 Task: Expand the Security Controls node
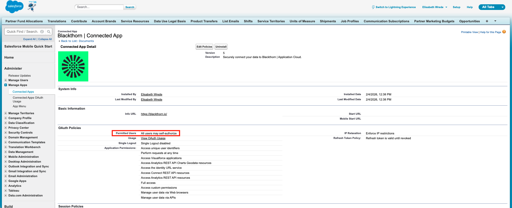[x=6, y=132]
